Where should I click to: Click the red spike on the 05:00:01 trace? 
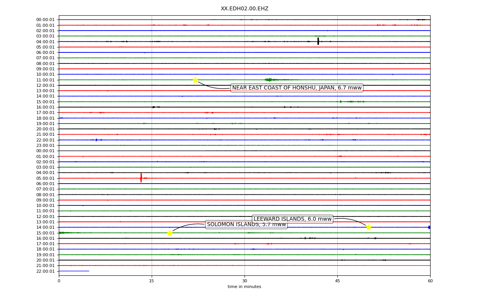(141, 178)
